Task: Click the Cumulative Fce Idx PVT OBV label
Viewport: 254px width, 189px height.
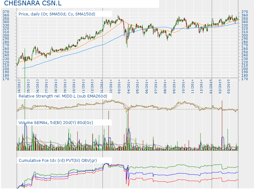Action: pos(58,160)
